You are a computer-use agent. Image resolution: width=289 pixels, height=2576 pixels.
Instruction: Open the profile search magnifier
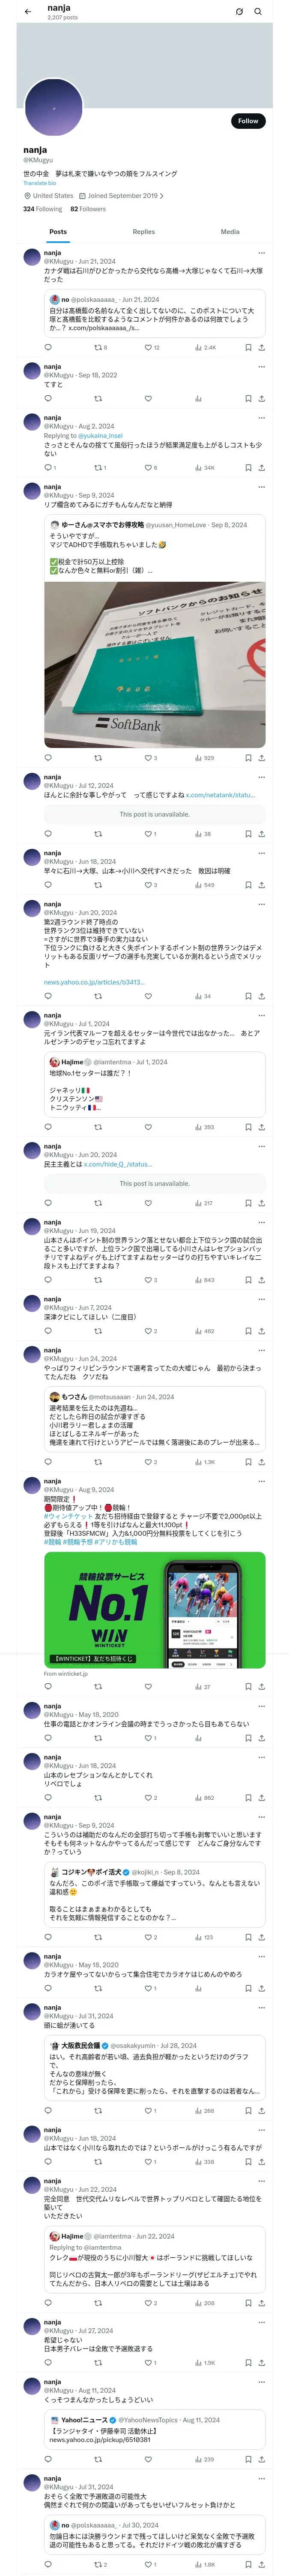click(258, 12)
